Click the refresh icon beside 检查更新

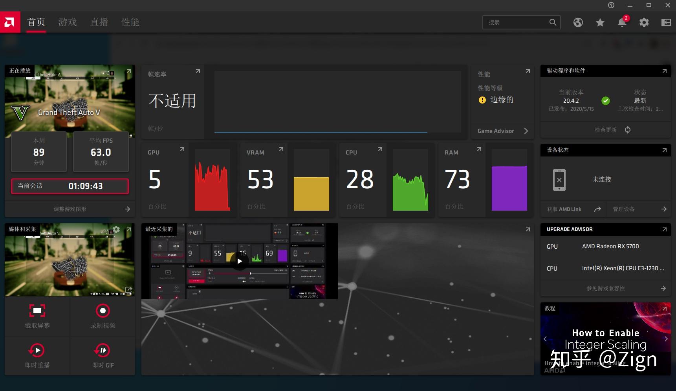point(628,130)
